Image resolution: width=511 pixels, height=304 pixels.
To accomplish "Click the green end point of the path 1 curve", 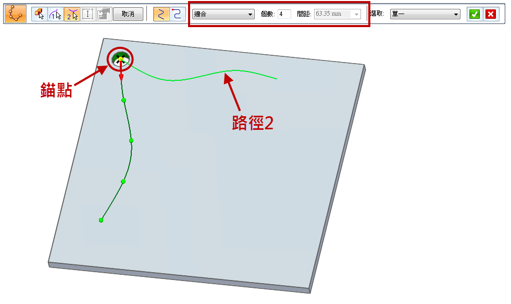I will [101, 220].
